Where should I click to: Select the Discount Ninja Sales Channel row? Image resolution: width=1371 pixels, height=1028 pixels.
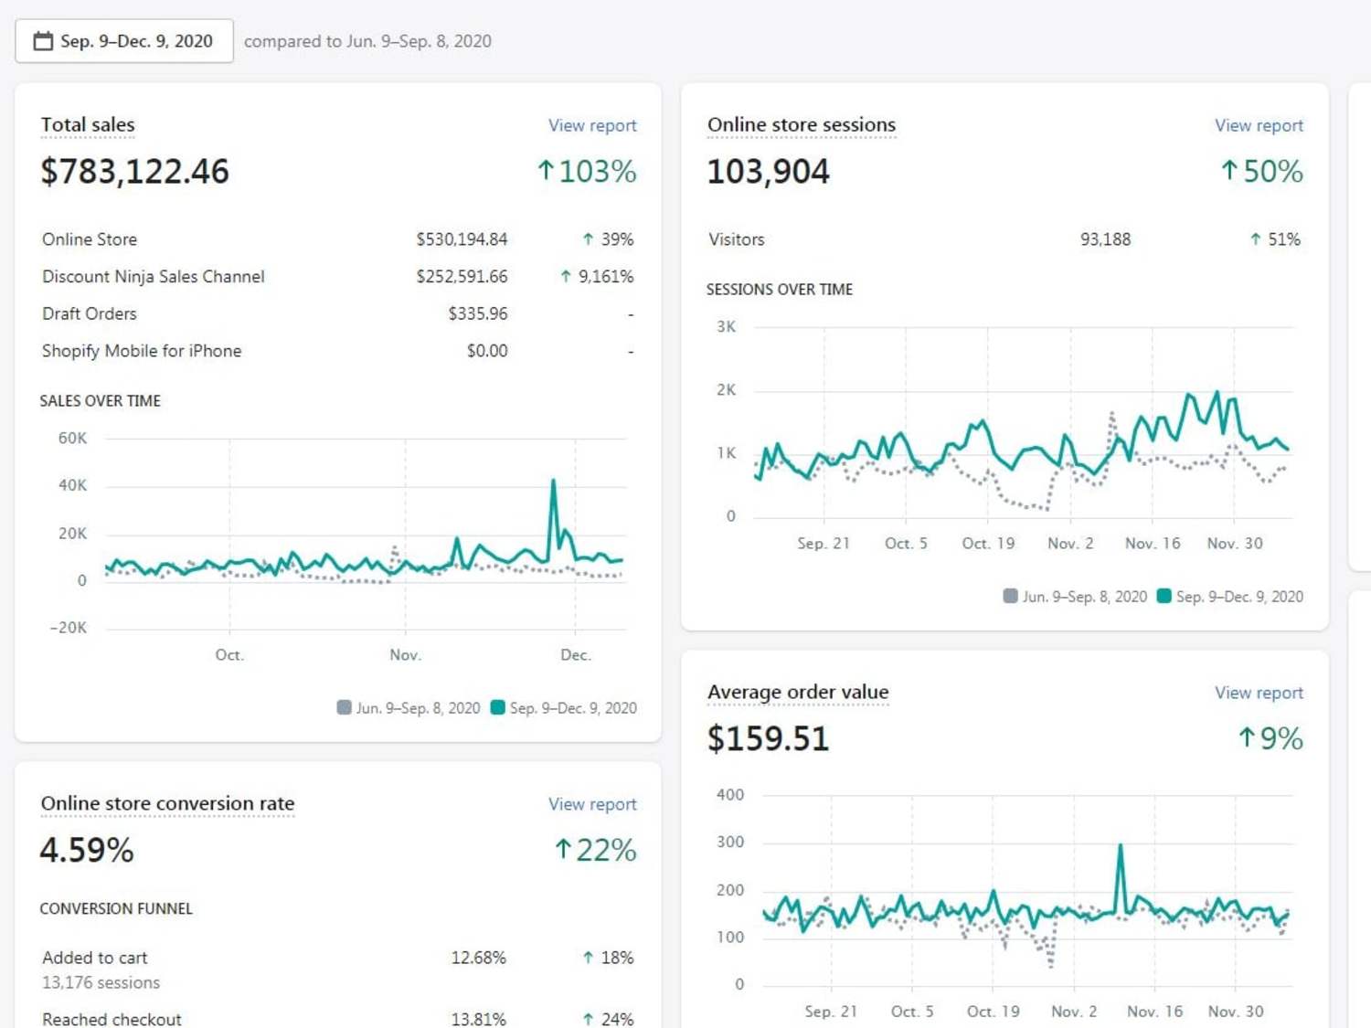point(337,276)
